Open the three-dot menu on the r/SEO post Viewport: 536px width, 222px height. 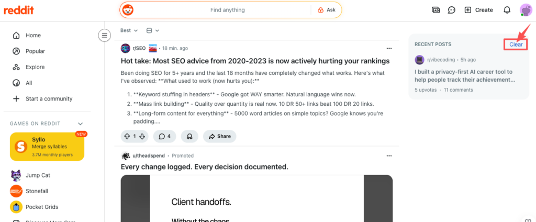(389, 48)
